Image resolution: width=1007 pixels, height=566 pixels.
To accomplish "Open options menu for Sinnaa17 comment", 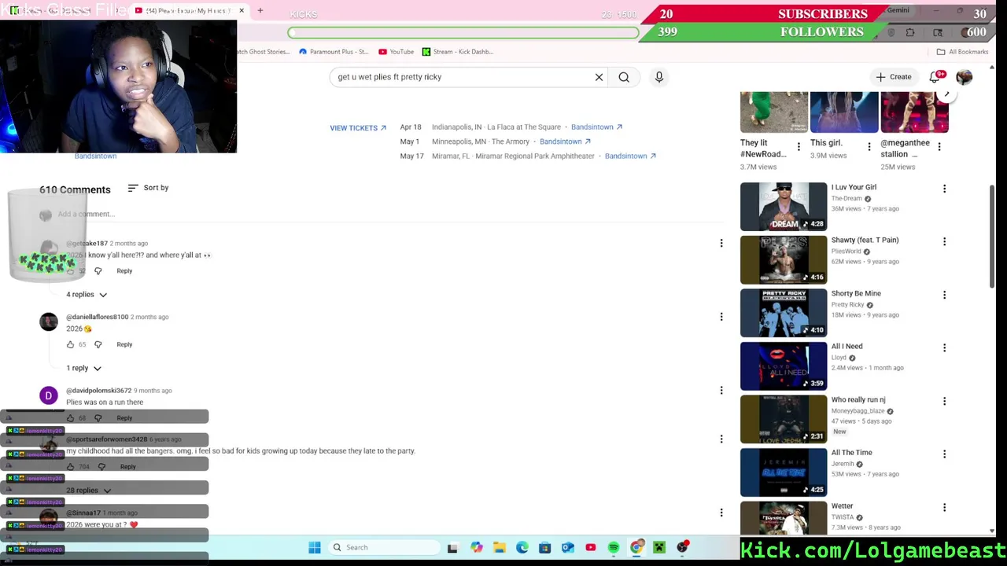I will coord(721,513).
